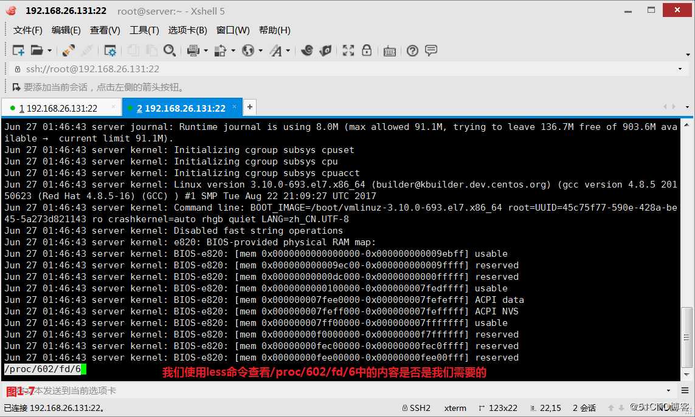
Task: Switch to tab 1 192.168.26.131:22
Action: pos(61,108)
